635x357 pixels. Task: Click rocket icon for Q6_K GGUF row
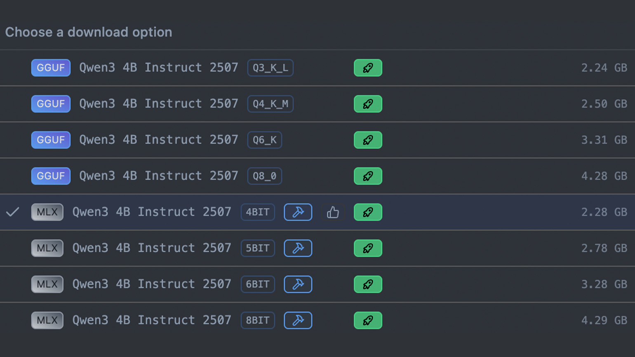click(x=368, y=140)
